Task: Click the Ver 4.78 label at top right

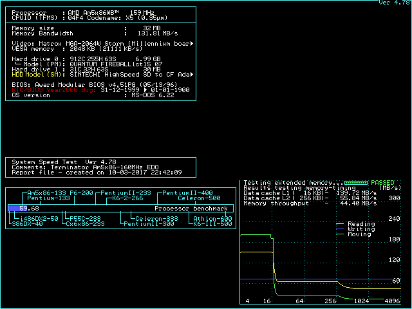Action: click(395, 3)
